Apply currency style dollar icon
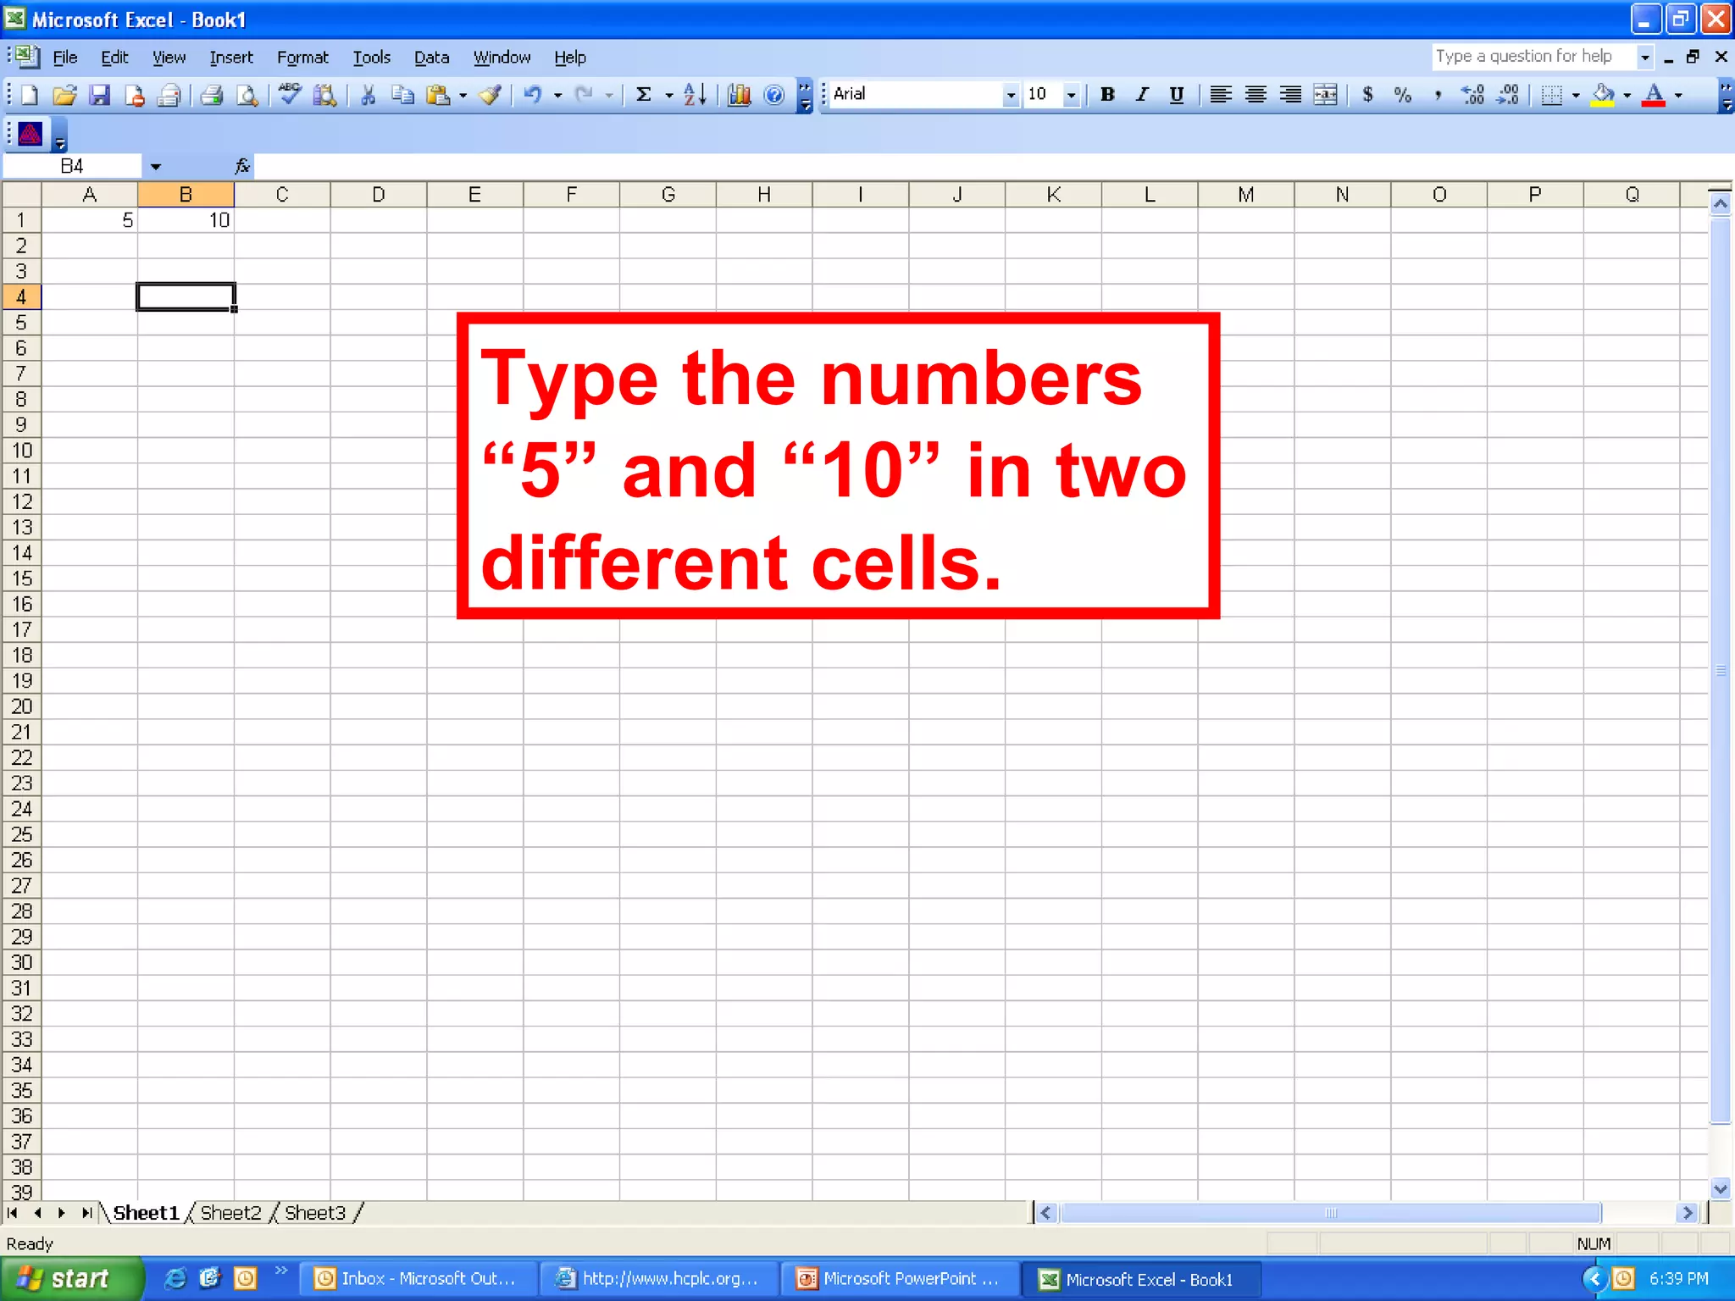The height and width of the screenshot is (1301, 1735). click(1367, 95)
